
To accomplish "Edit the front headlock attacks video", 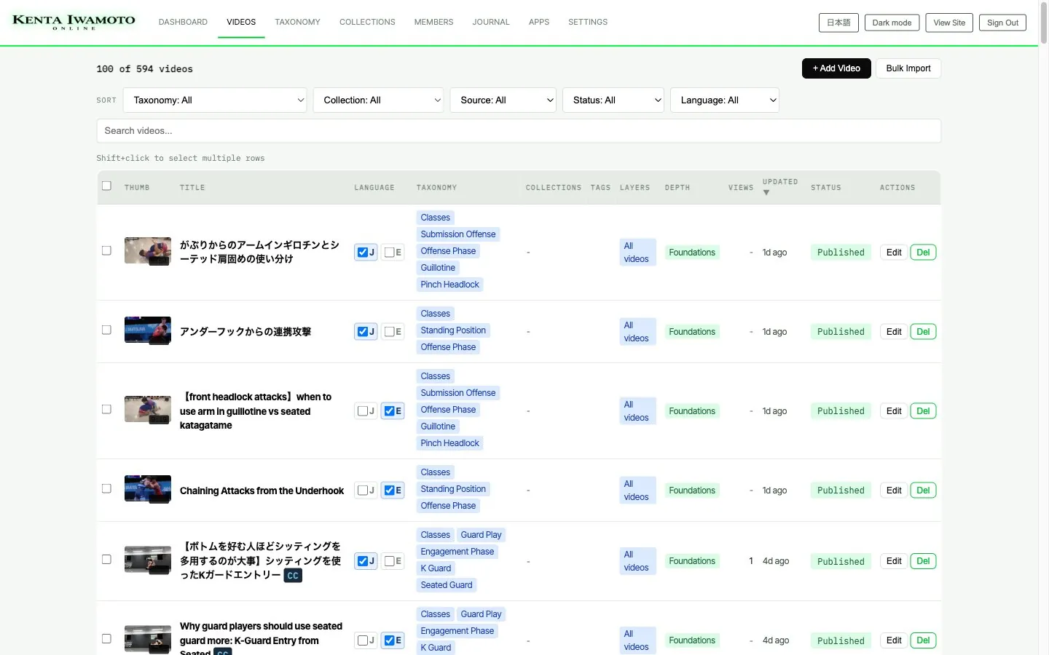I will 894,411.
